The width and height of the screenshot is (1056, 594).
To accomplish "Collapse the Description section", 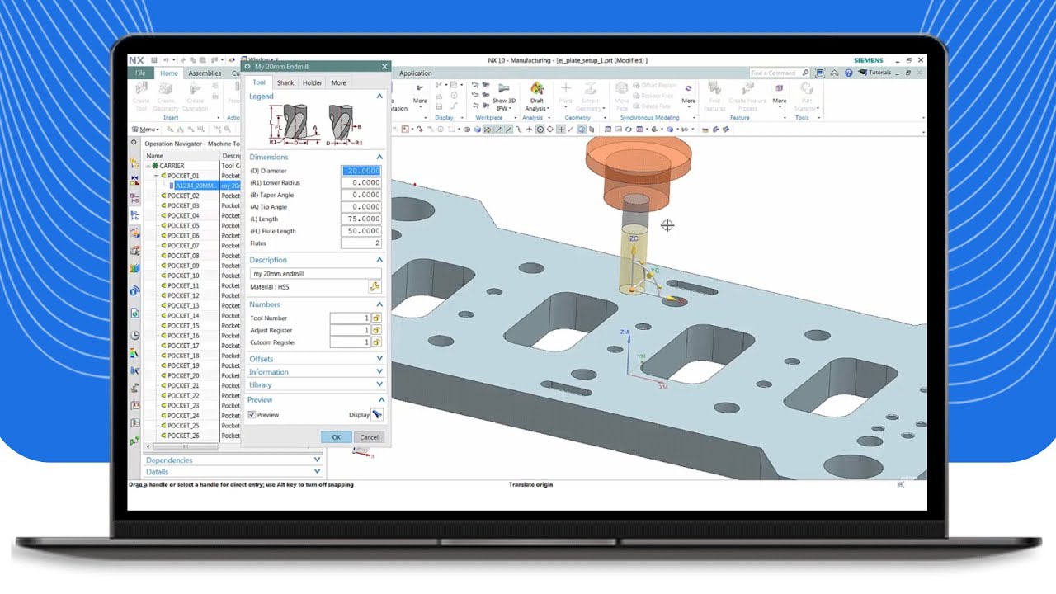I will (x=379, y=260).
